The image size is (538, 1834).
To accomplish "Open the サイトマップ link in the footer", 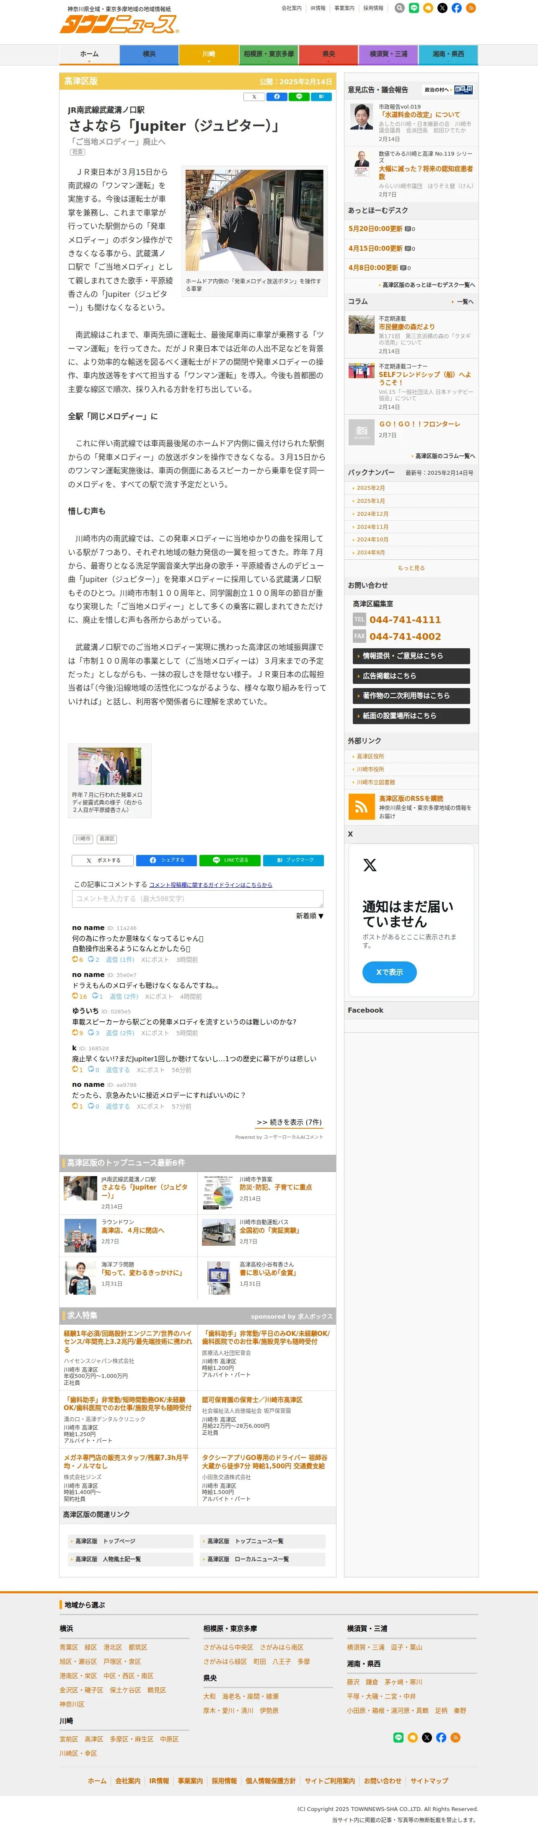I will 429,1781.
